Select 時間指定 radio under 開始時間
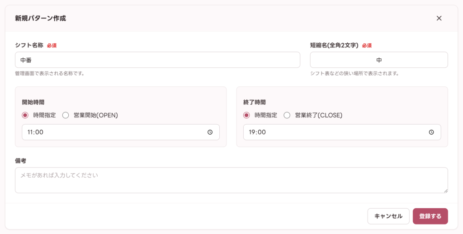Screen dimensions: 463x234 (x=25, y=115)
